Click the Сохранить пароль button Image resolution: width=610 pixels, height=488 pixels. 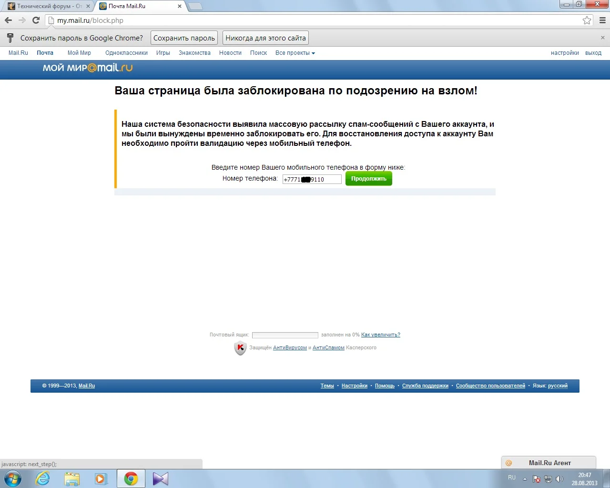coord(184,38)
